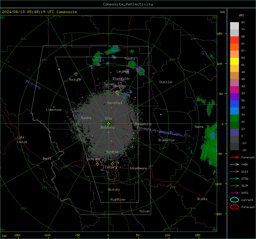Click the cyan 27ZW arrow icon
256x239 pixels.
click(x=234, y=179)
